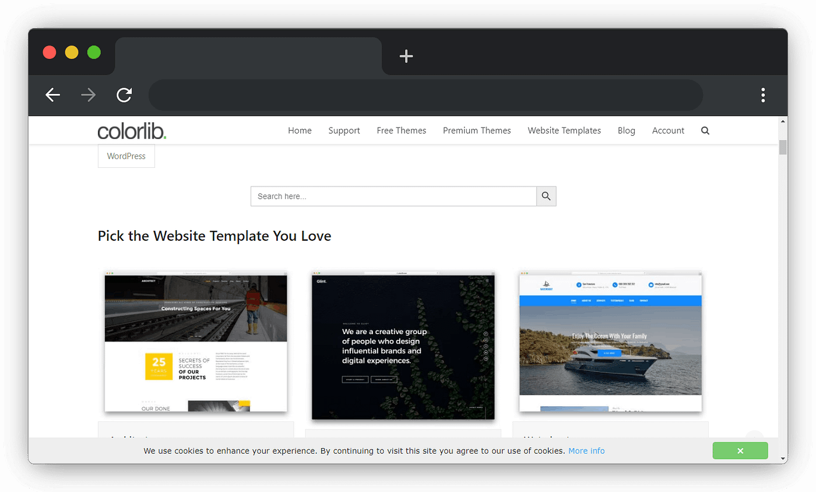
Task: Open the Free Themes menu item
Action: coord(401,131)
